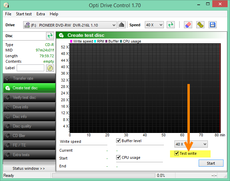Image resolution: width=230 pixels, height=181 pixels.
Task: Click the FE / TE disc icon
Action: 7,145
